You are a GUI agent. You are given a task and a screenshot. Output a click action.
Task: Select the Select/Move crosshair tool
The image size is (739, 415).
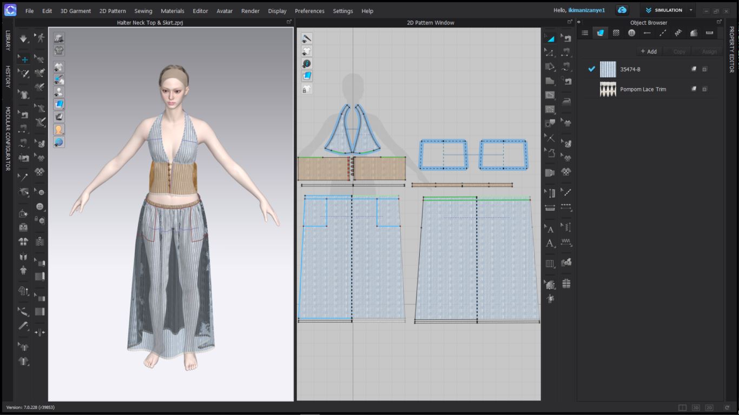[24, 59]
